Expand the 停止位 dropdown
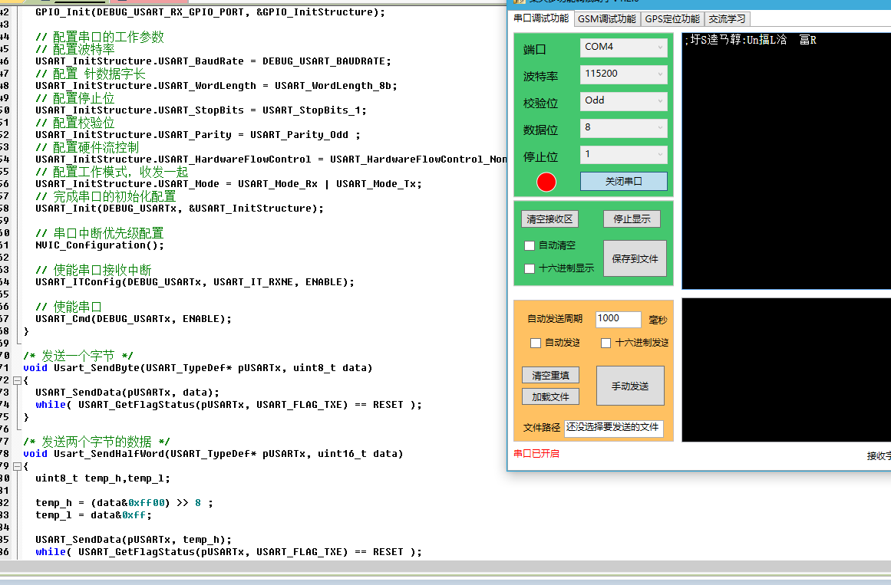Image resolution: width=891 pixels, height=585 pixels. coord(623,155)
